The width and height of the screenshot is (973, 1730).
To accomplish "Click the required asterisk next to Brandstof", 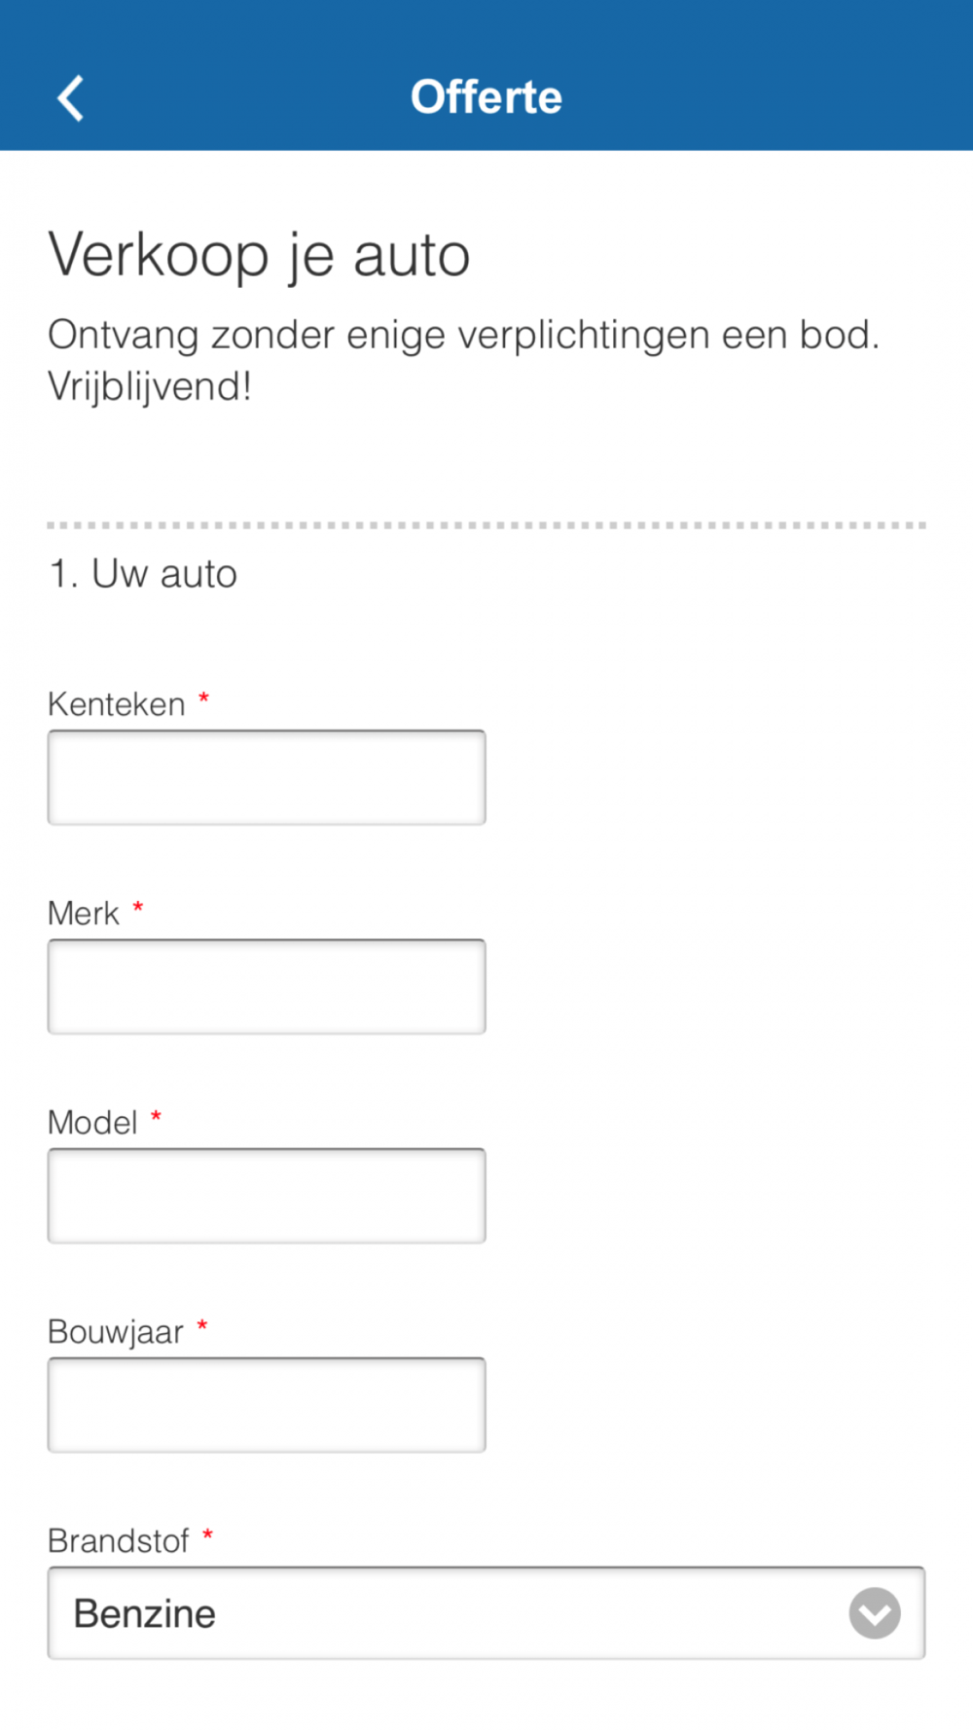I will (x=207, y=1535).
